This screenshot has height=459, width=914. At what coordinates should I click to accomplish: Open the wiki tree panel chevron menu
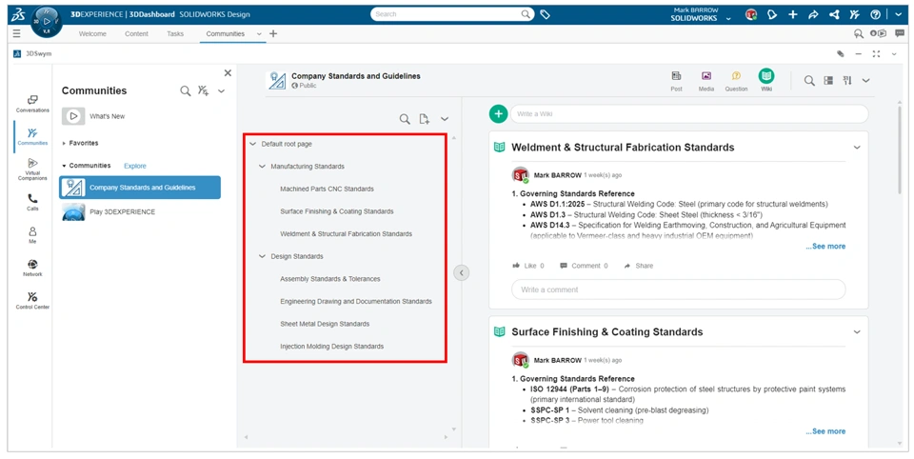click(x=445, y=119)
